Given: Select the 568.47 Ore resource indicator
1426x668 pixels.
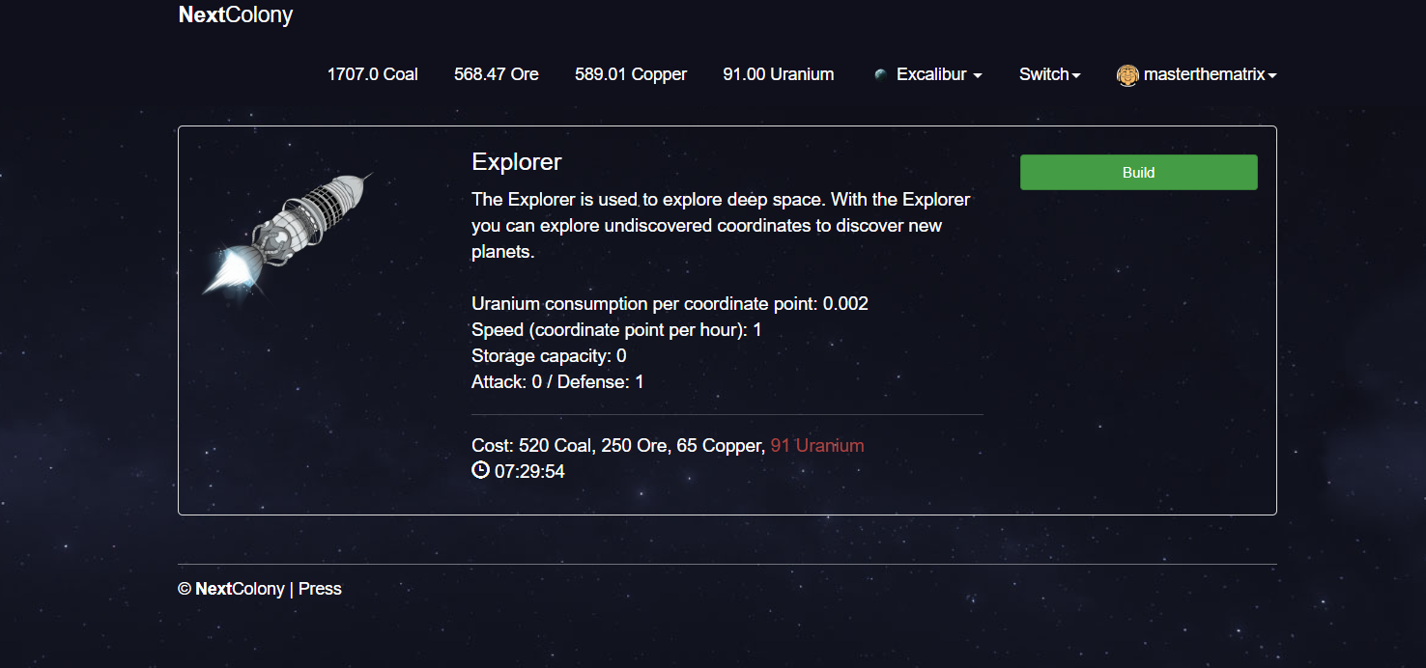Looking at the screenshot, I should coord(497,75).
